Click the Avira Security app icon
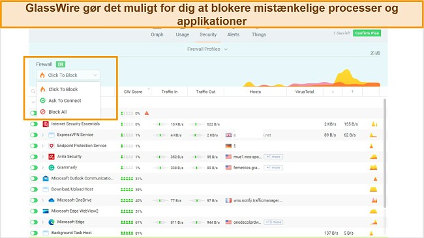The image size is (424, 238). tap(52, 157)
